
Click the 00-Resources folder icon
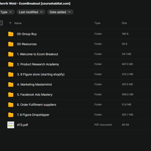coord(11,44)
